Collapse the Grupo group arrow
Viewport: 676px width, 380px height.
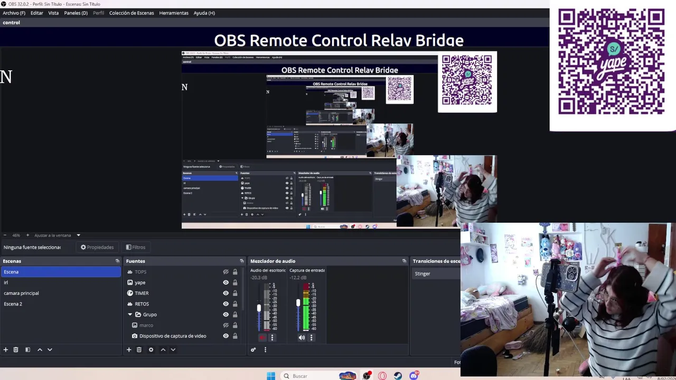pos(130,315)
